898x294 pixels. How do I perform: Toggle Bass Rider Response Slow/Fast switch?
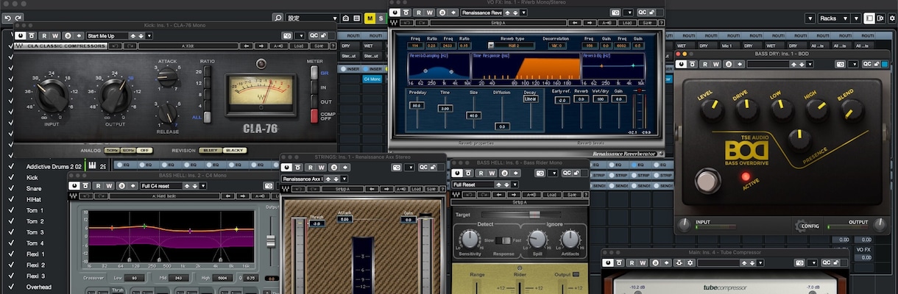click(x=503, y=240)
